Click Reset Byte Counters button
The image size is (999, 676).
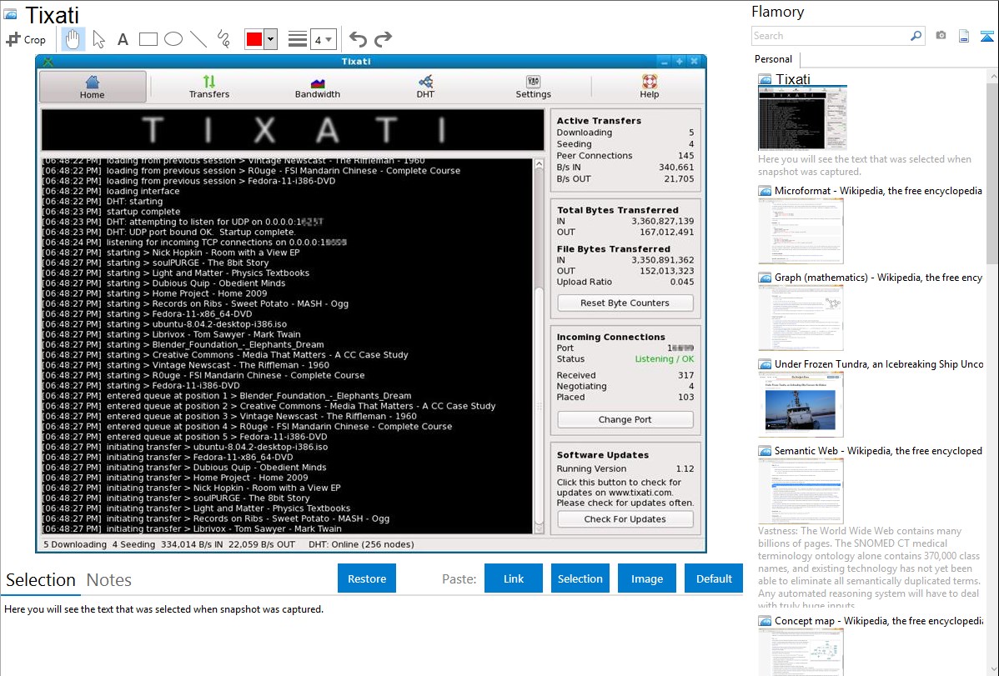point(625,303)
